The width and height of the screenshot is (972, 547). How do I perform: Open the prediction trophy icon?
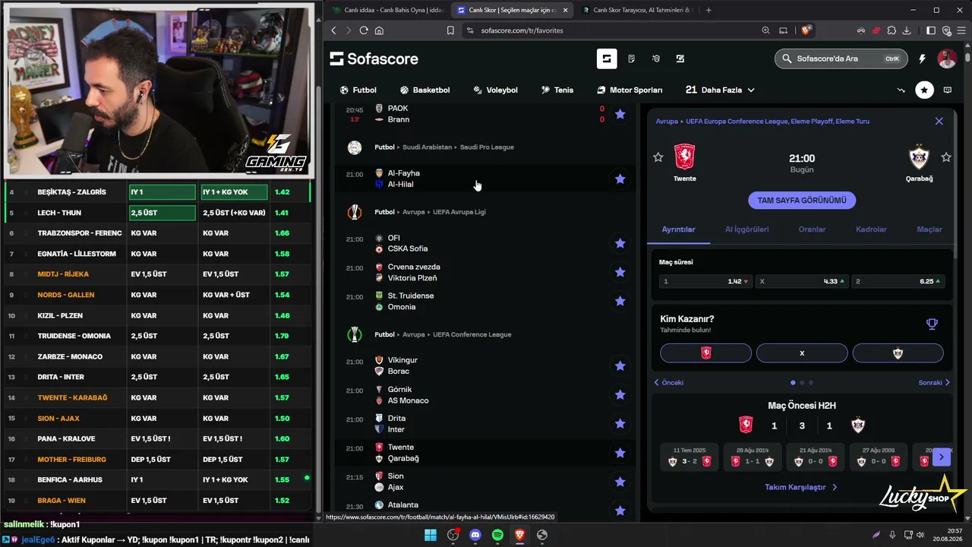tap(932, 324)
